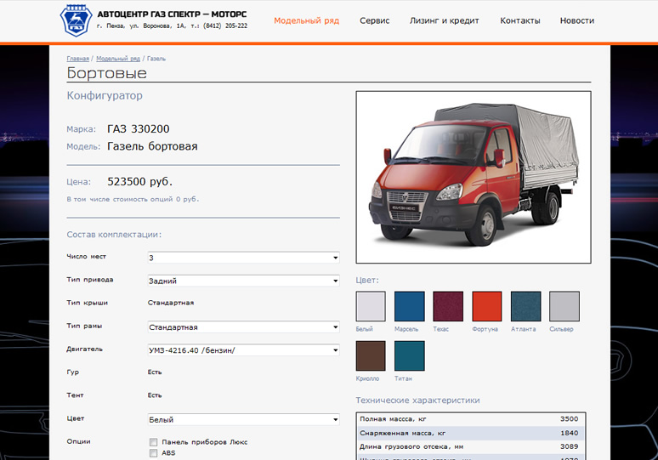
Task: Click the Длина грузового отсека row
Action: pos(470,446)
